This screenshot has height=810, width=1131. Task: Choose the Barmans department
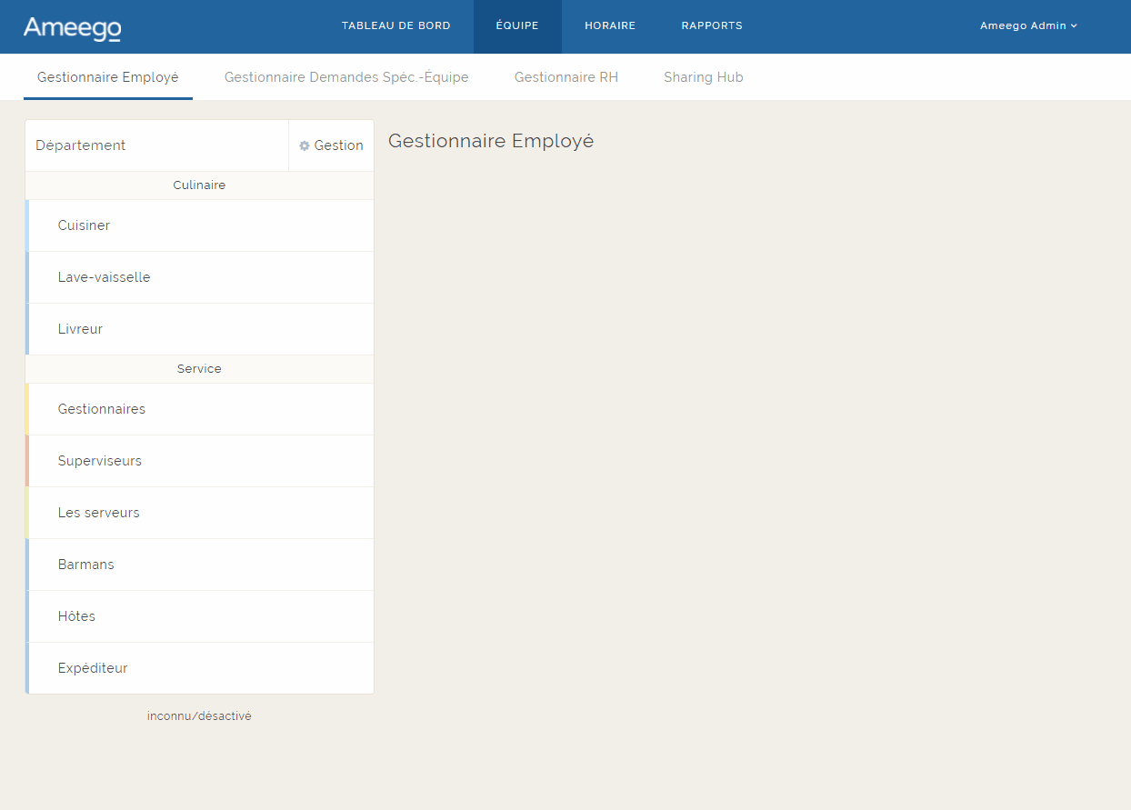(85, 565)
